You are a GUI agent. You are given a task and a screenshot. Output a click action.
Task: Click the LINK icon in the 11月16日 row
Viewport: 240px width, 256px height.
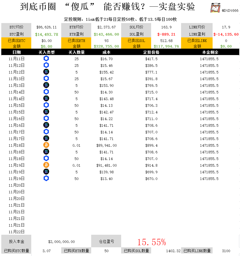(46, 118)
